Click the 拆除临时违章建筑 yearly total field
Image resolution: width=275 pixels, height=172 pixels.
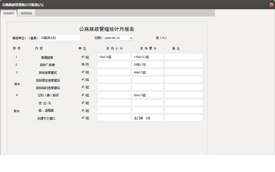(x=148, y=87)
